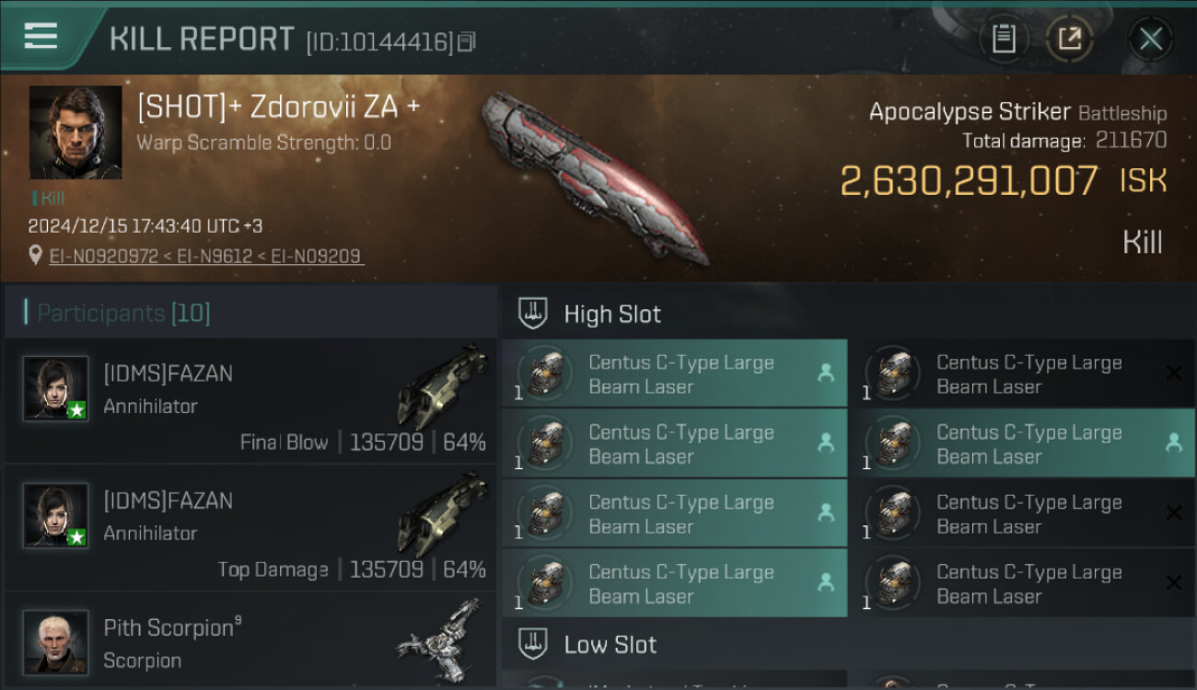
Task: Click X on bottom-right High Slot laser
Action: (1174, 582)
